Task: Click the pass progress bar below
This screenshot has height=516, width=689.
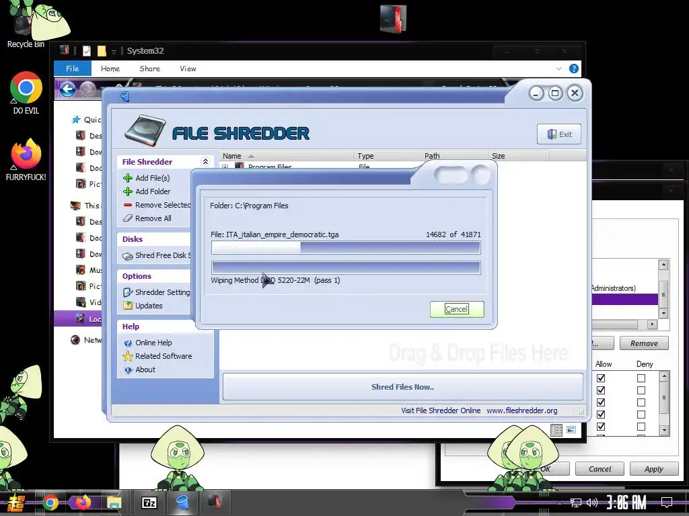Action: pyautogui.click(x=346, y=267)
